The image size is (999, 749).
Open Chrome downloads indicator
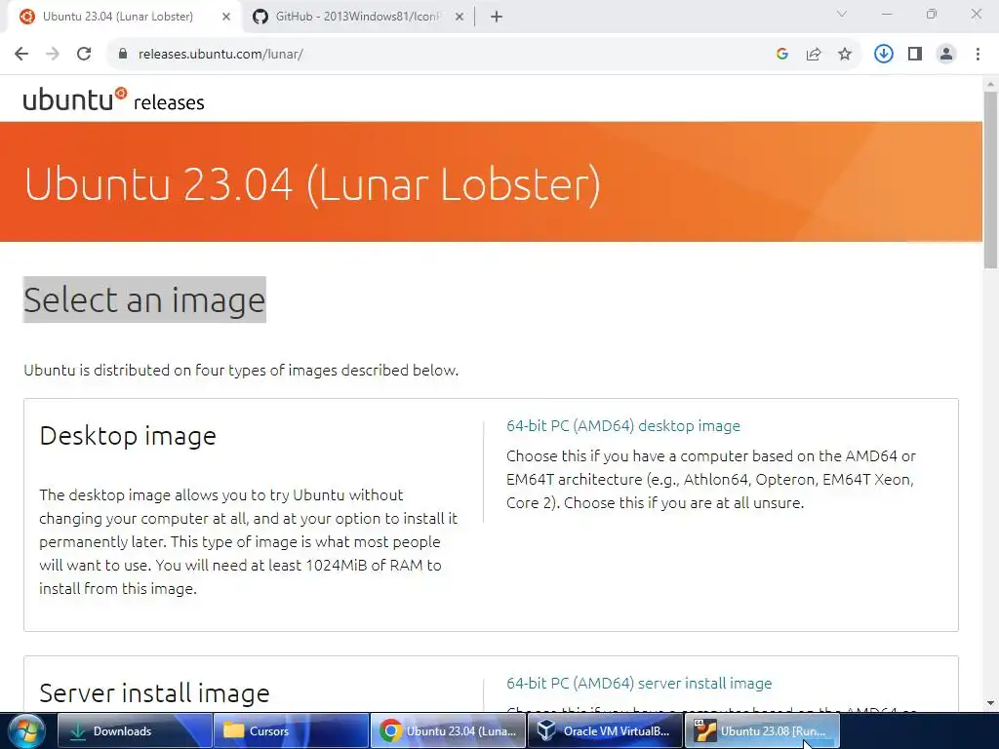click(x=884, y=55)
